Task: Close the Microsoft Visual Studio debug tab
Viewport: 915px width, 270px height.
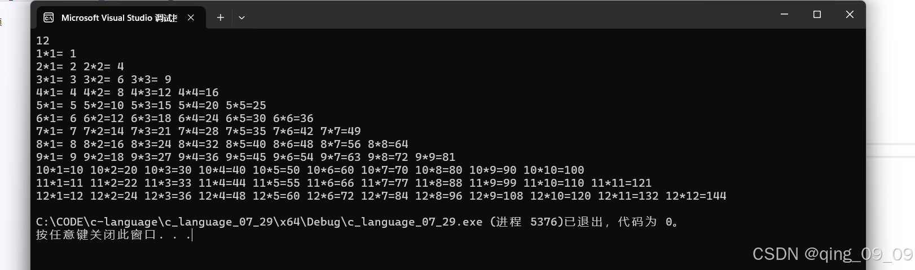Action: pyautogui.click(x=191, y=17)
